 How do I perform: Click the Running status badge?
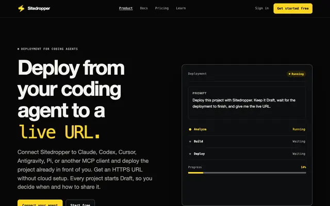[x=296, y=74]
